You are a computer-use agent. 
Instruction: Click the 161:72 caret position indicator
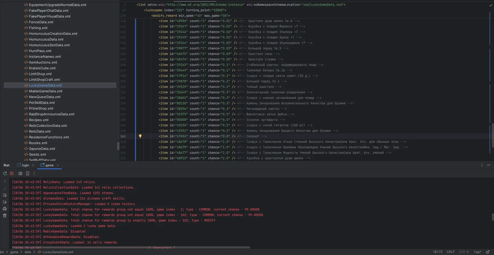click(437, 252)
